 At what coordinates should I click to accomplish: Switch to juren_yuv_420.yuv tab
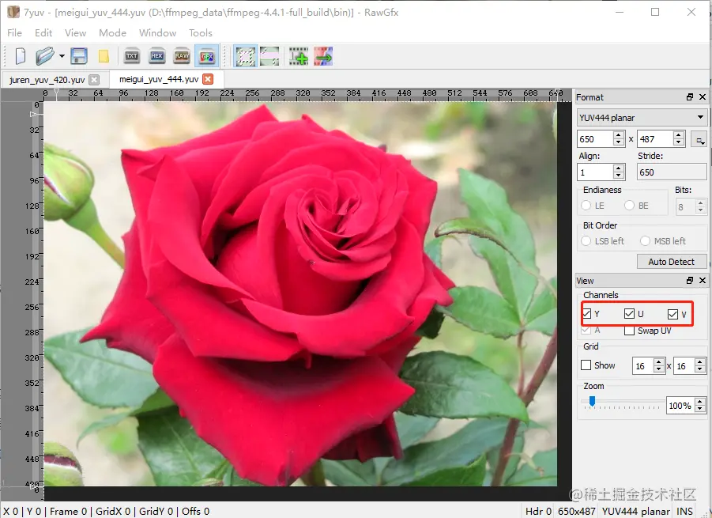pyautogui.click(x=47, y=80)
